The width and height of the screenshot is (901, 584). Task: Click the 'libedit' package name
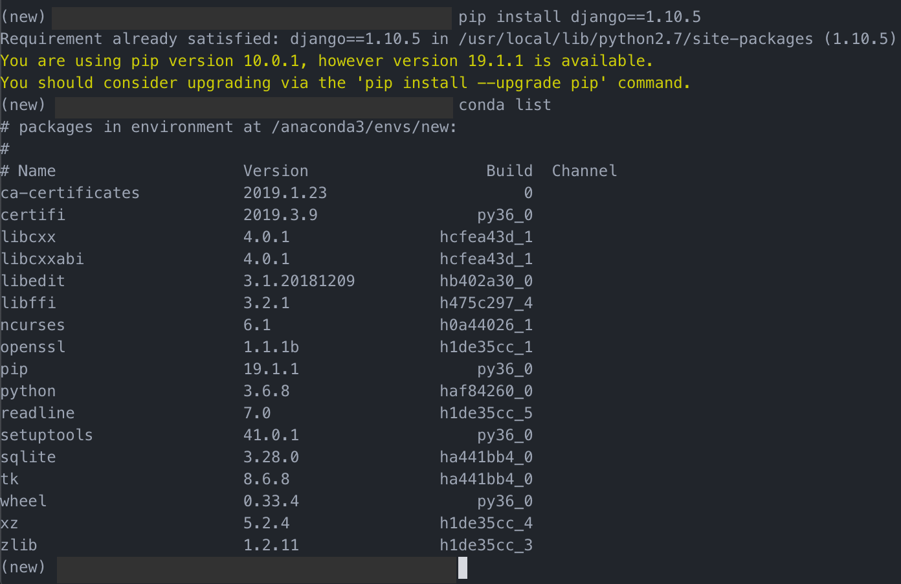33,281
